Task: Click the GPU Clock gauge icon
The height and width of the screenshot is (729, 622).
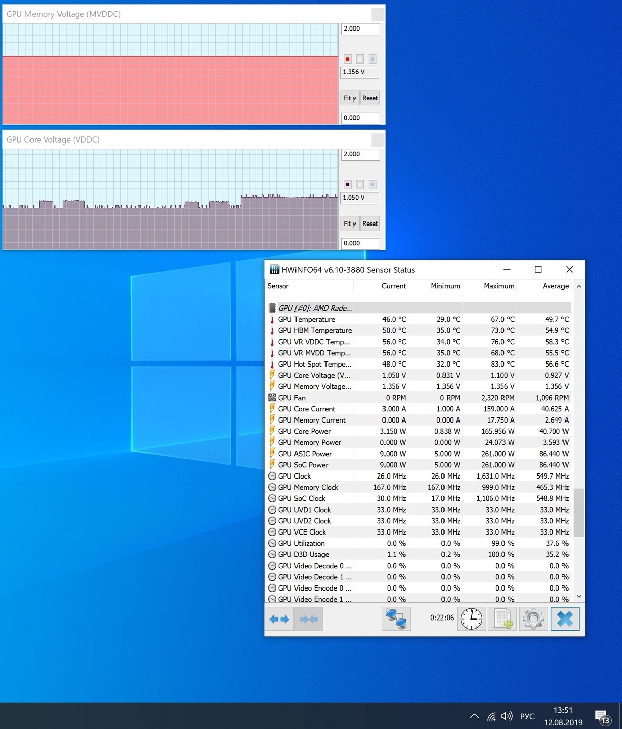Action: 272,476
